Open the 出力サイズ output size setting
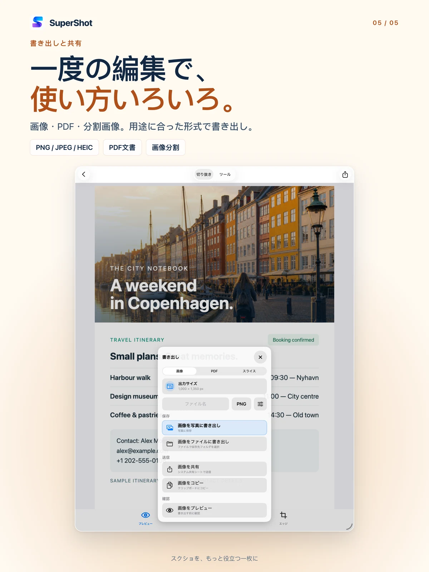Image resolution: width=429 pixels, height=572 pixels. pyautogui.click(x=214, y=386)
